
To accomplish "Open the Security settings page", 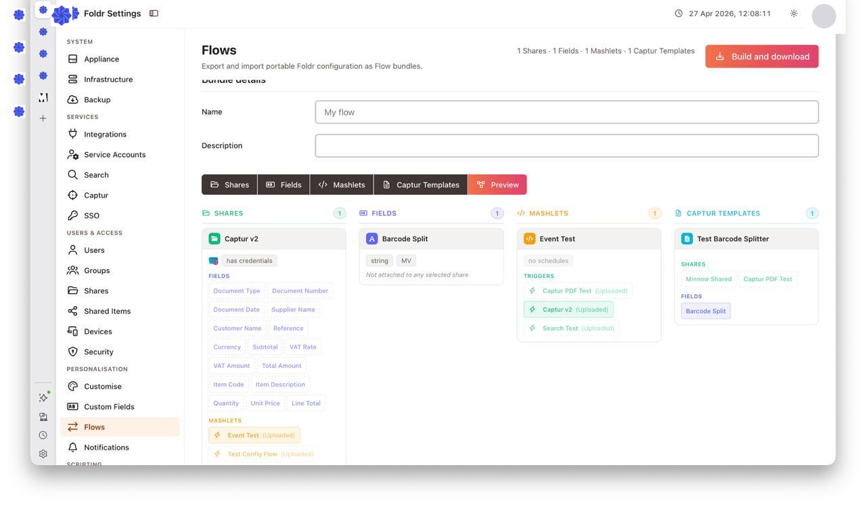I will (x=99, y=352).
